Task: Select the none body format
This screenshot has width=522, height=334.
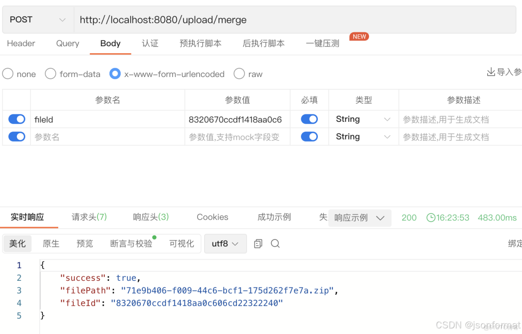Action: click(7, 74)
